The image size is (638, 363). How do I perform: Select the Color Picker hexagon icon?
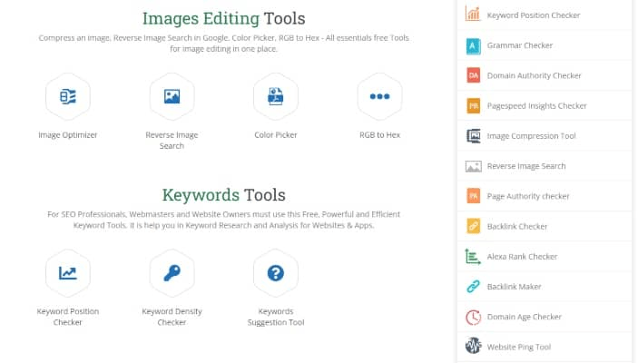click(276, 96)
